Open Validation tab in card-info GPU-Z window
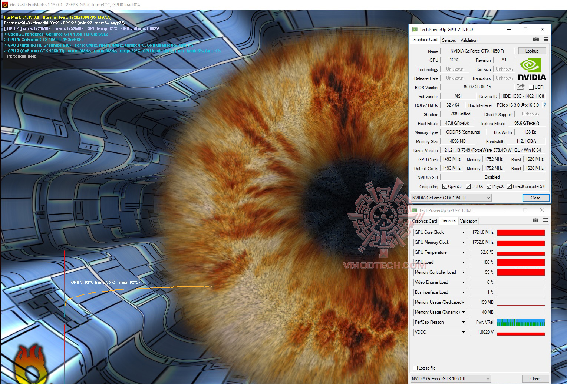The width and height of the screenshot is (567, 384). (x=469, y=40)
